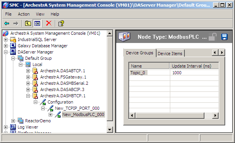The width and height of the screenshot is (235, 143).
Task: Collapse the ArchestrA.DASMBTCP.1 node
Action: tap(28, 96)
